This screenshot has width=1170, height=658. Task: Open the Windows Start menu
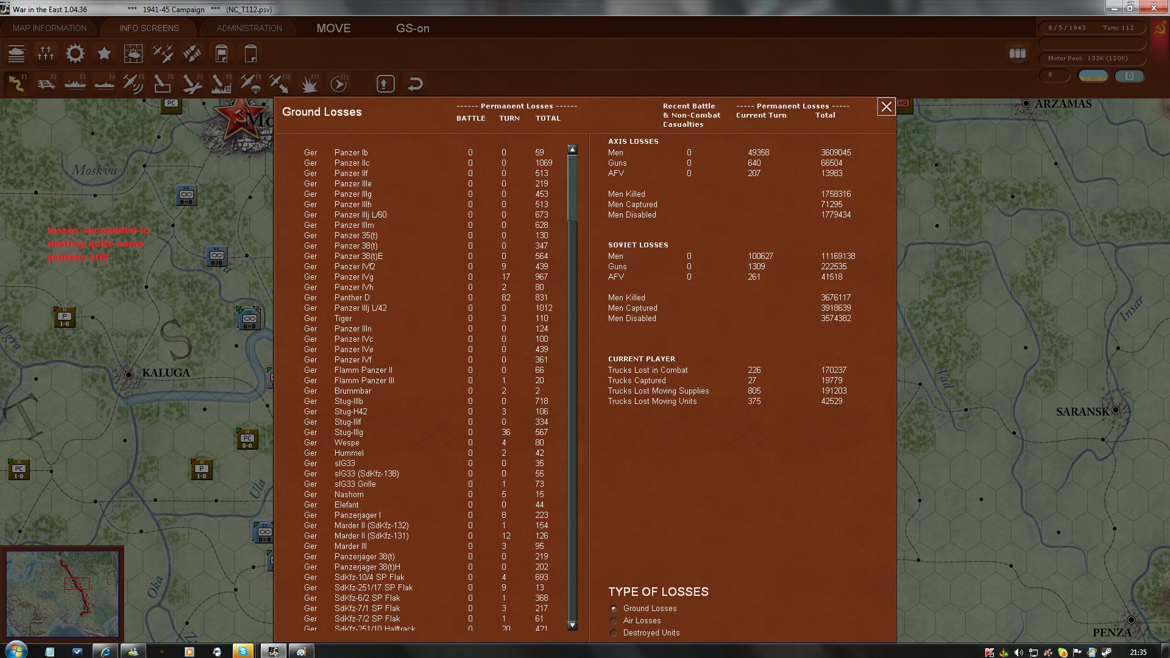coord(15,649)
